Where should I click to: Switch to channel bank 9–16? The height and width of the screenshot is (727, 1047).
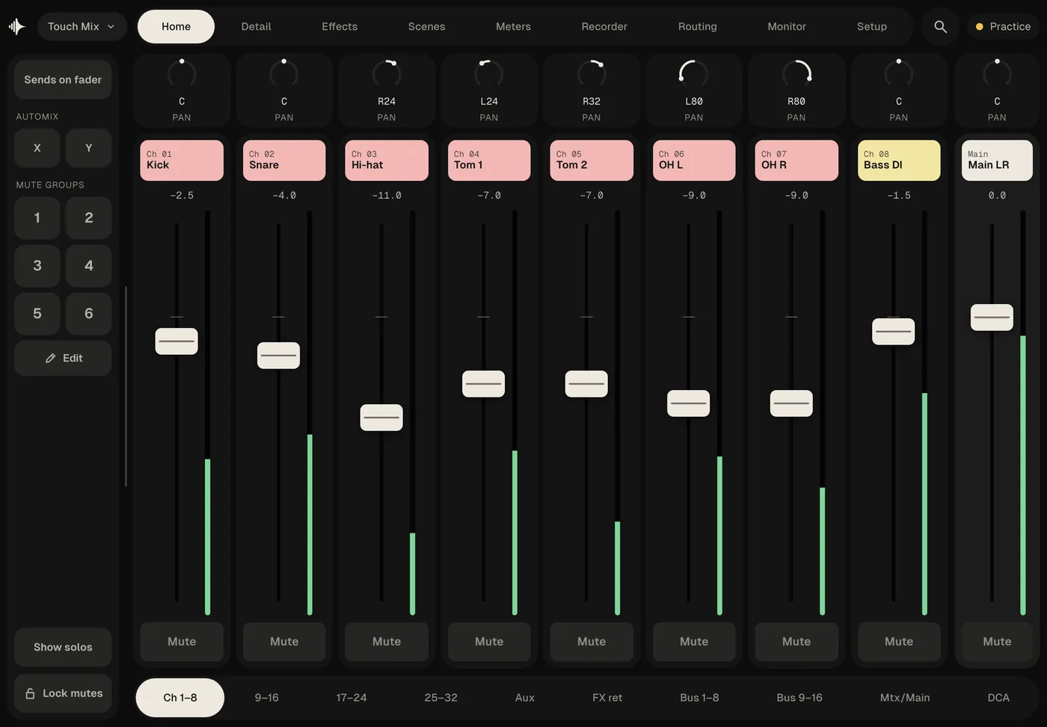point(266,698)
